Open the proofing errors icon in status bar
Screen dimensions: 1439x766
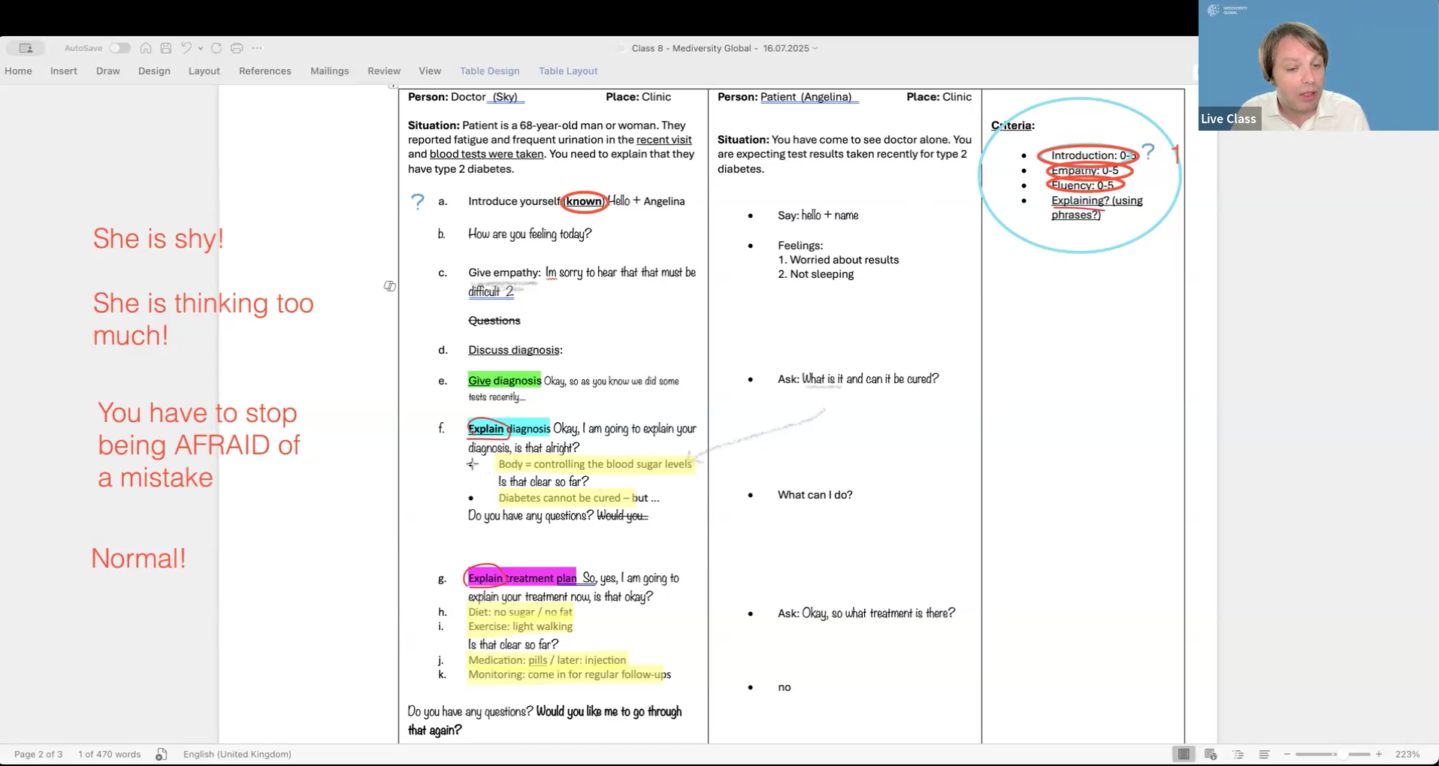coord(162,754)
